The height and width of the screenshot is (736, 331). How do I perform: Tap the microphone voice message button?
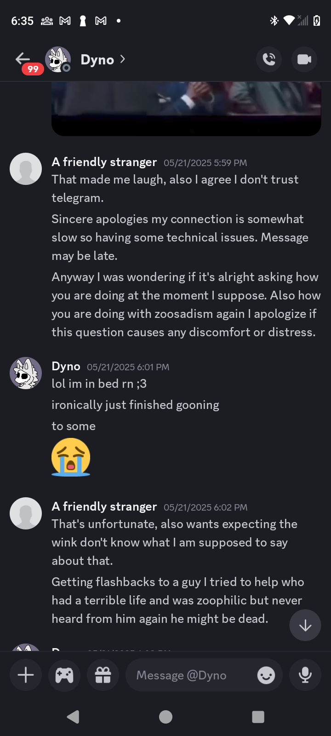[305, 675]
